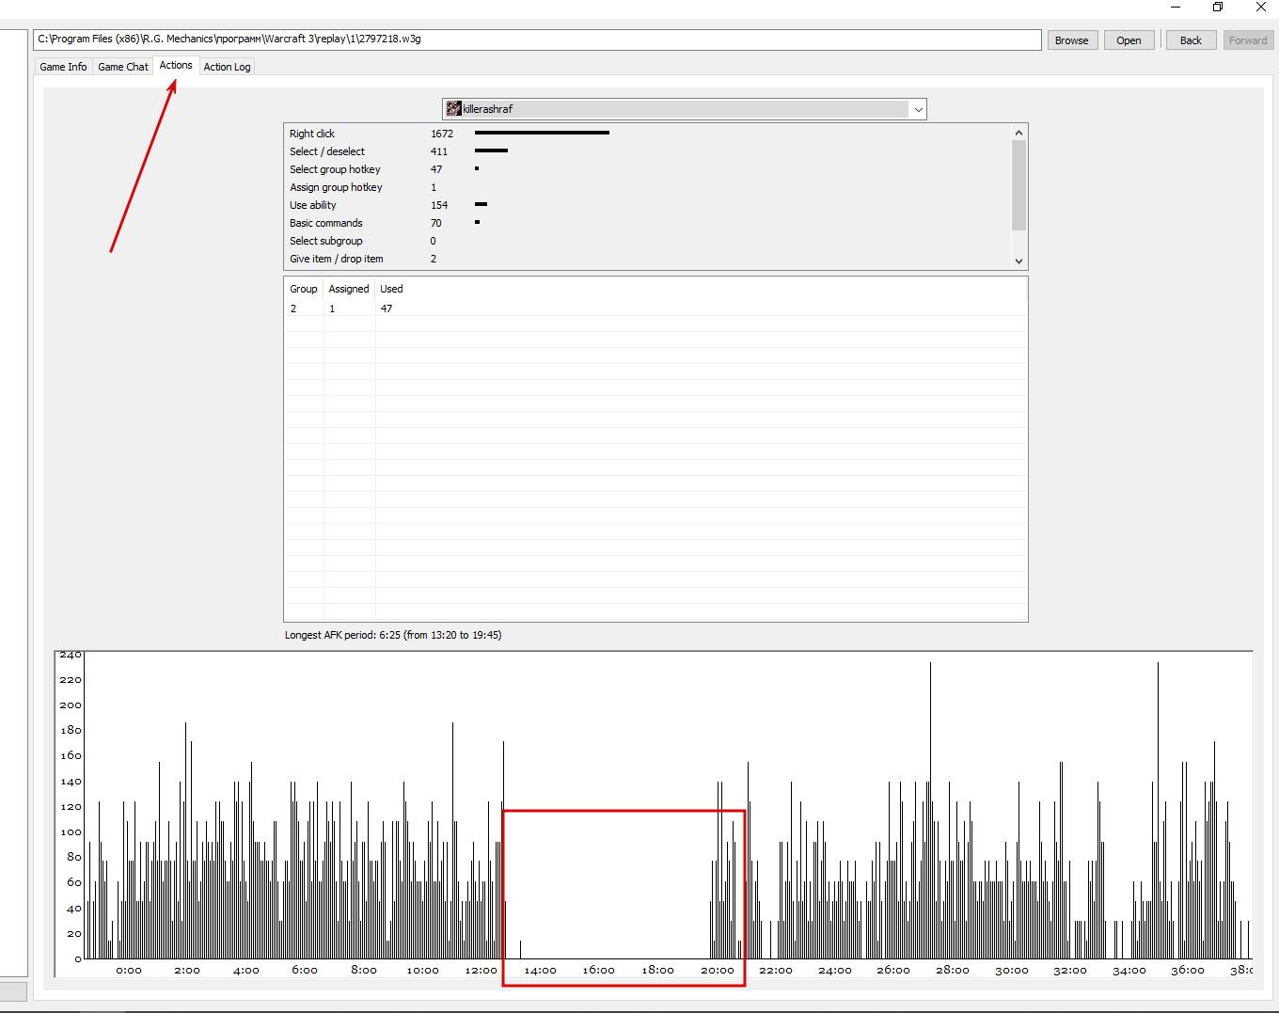The height and width of the screenshot is (1013, 1279).
Task: Focus the replay file path field
Action: pos(537,40)
